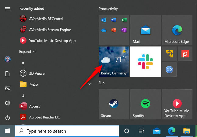
Task: Expand the Recently added list
Action: (x=27, y=52)
